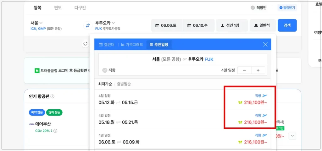
Task: Open the 일반석 seat class selector
Action: 262,25
